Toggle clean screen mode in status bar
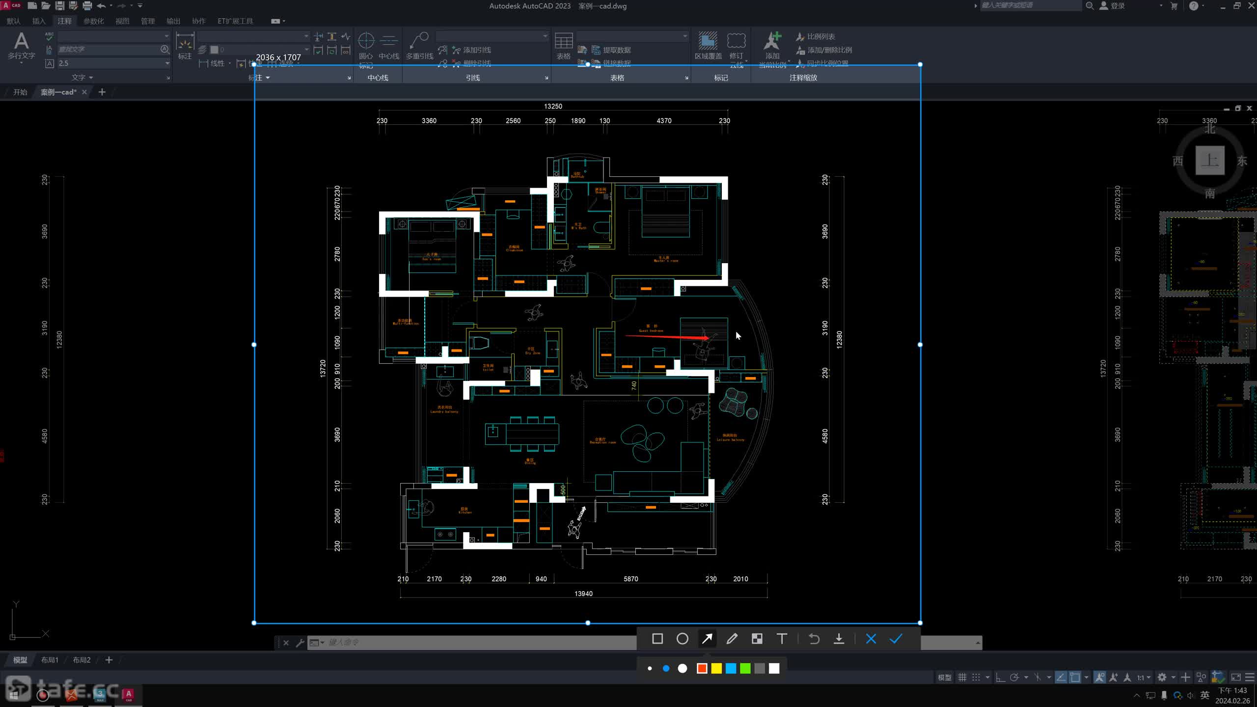 (1236, 678)
